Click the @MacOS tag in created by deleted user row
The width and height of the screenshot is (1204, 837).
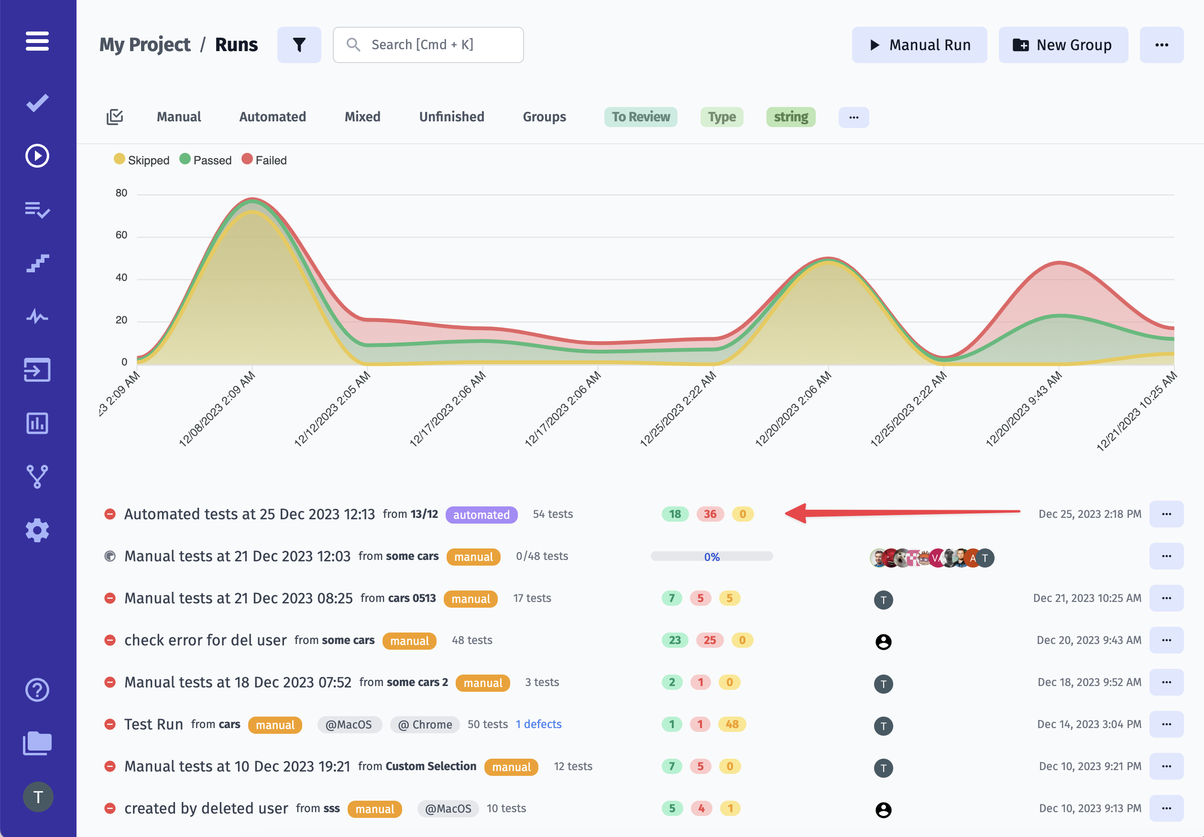[448, 809]
